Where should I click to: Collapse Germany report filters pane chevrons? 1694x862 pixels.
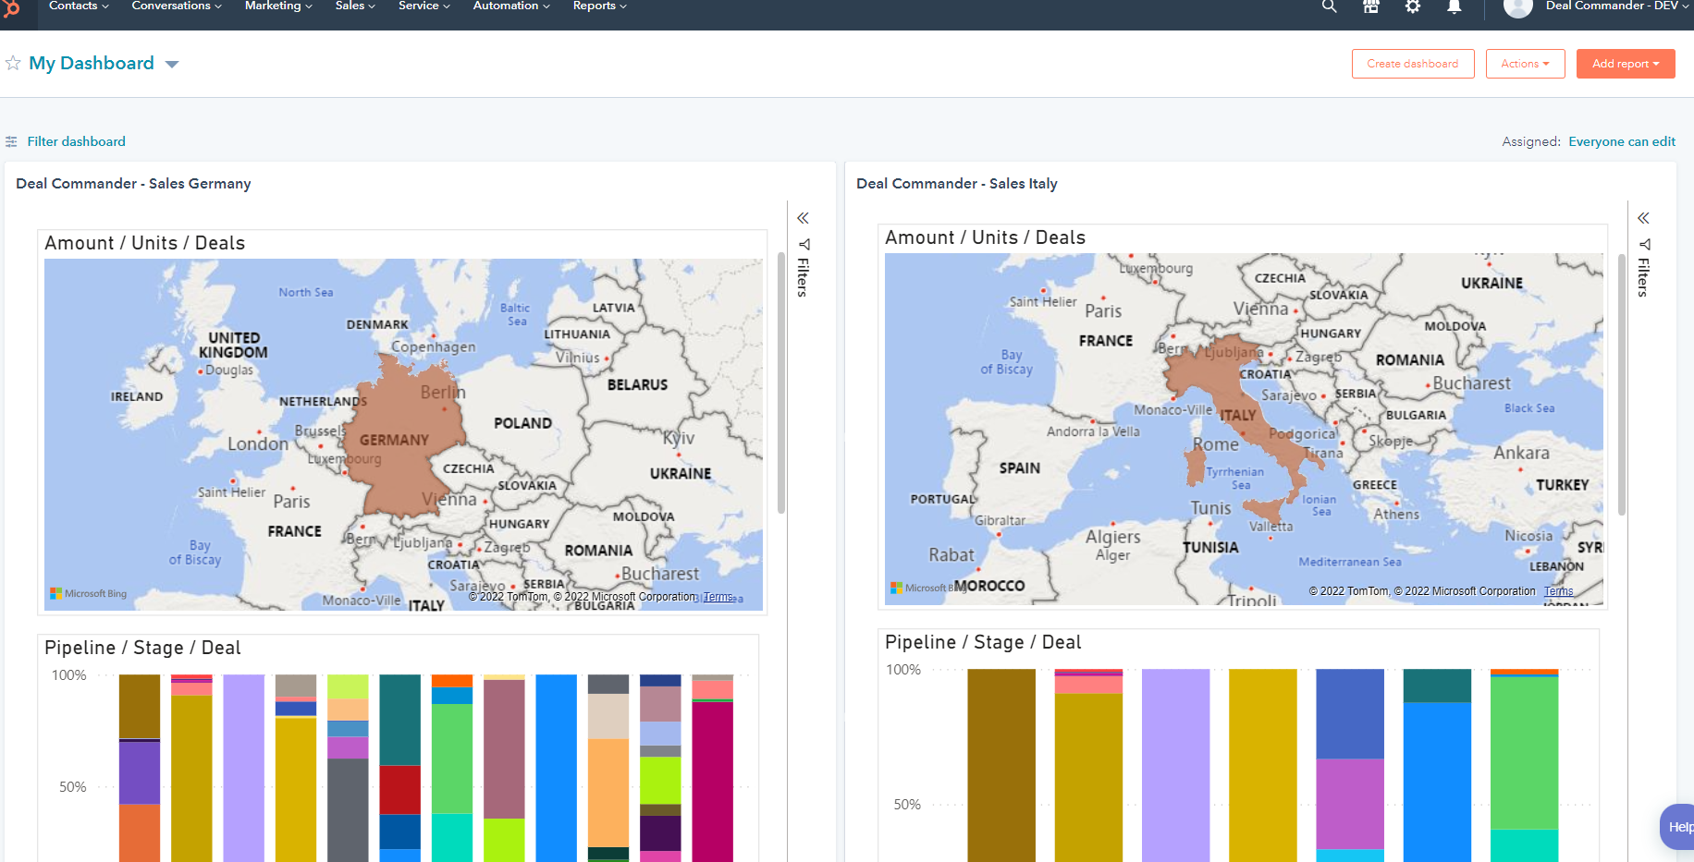803,218
